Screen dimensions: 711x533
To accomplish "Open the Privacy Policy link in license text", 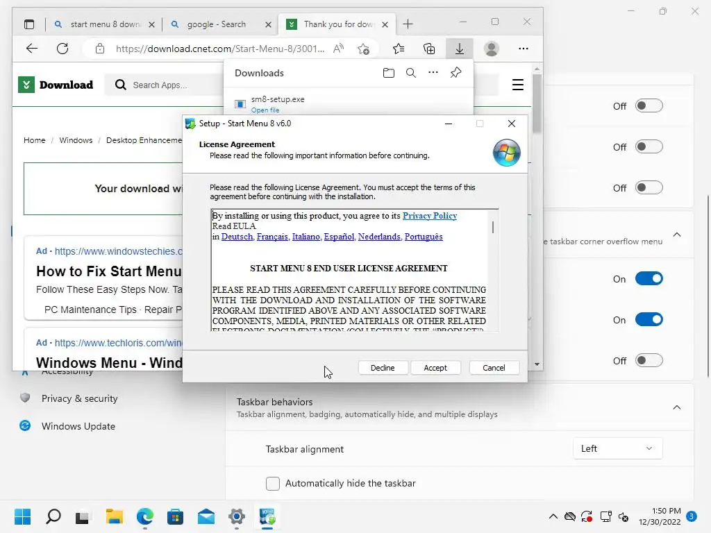I will [x=429, y=216].
